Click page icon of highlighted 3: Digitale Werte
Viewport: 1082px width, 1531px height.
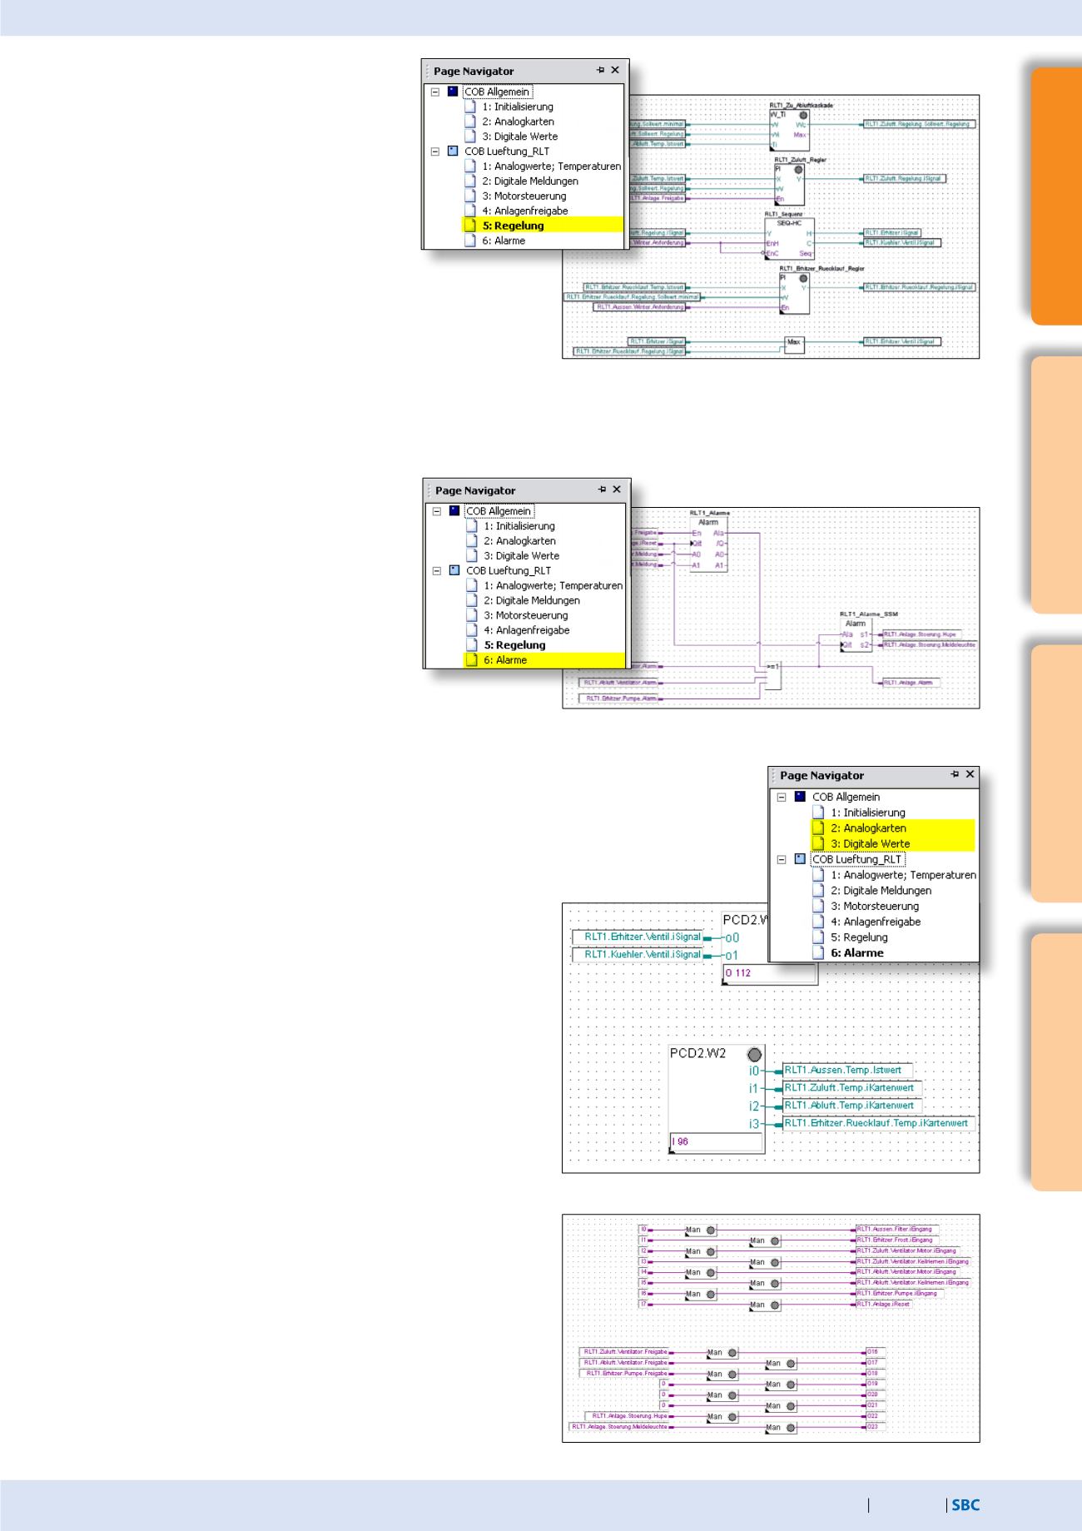click(x=819, y=843)
